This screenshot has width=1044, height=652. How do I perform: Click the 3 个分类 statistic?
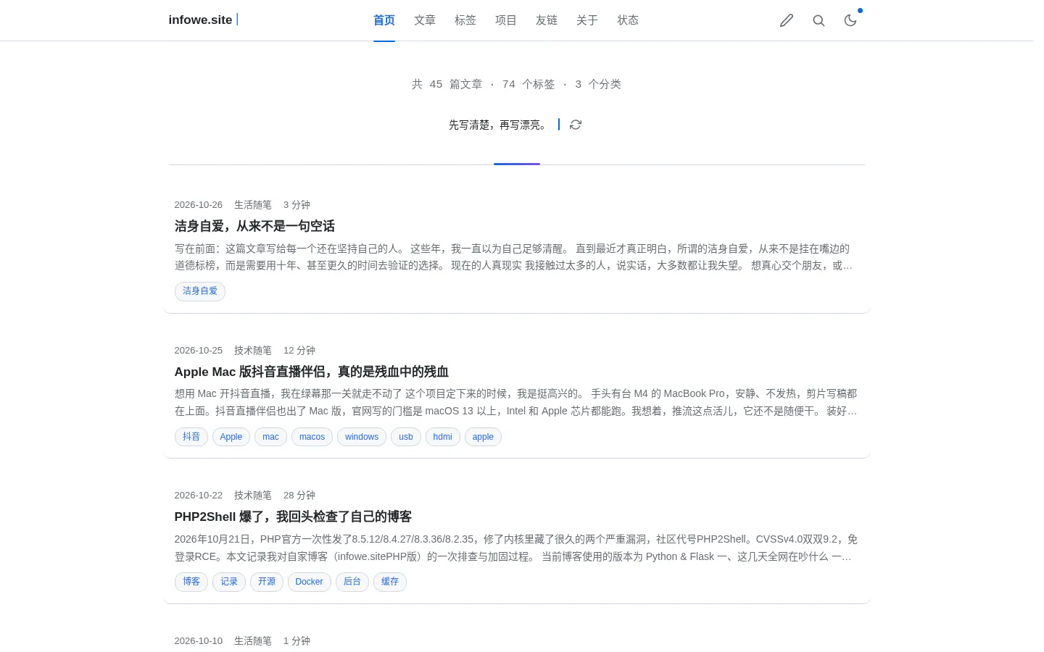[598, 84]
